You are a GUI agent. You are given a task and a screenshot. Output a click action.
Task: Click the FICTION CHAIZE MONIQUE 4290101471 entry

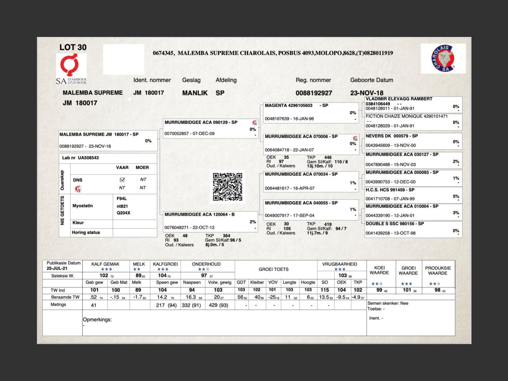413,121
